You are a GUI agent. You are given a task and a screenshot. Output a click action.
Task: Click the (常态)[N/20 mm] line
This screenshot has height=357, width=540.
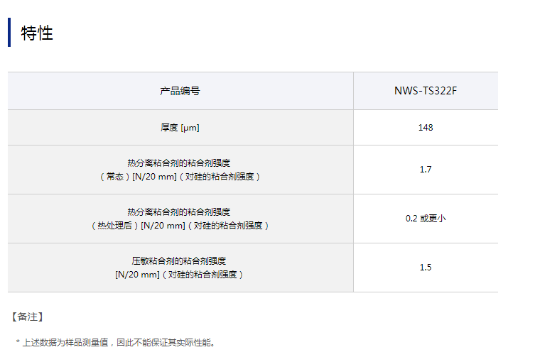[x=179, y=176]
